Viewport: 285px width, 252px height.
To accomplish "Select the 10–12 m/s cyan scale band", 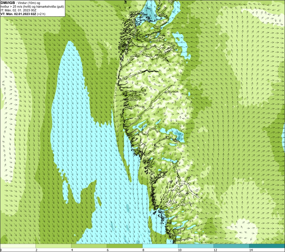I will point(196,246).
